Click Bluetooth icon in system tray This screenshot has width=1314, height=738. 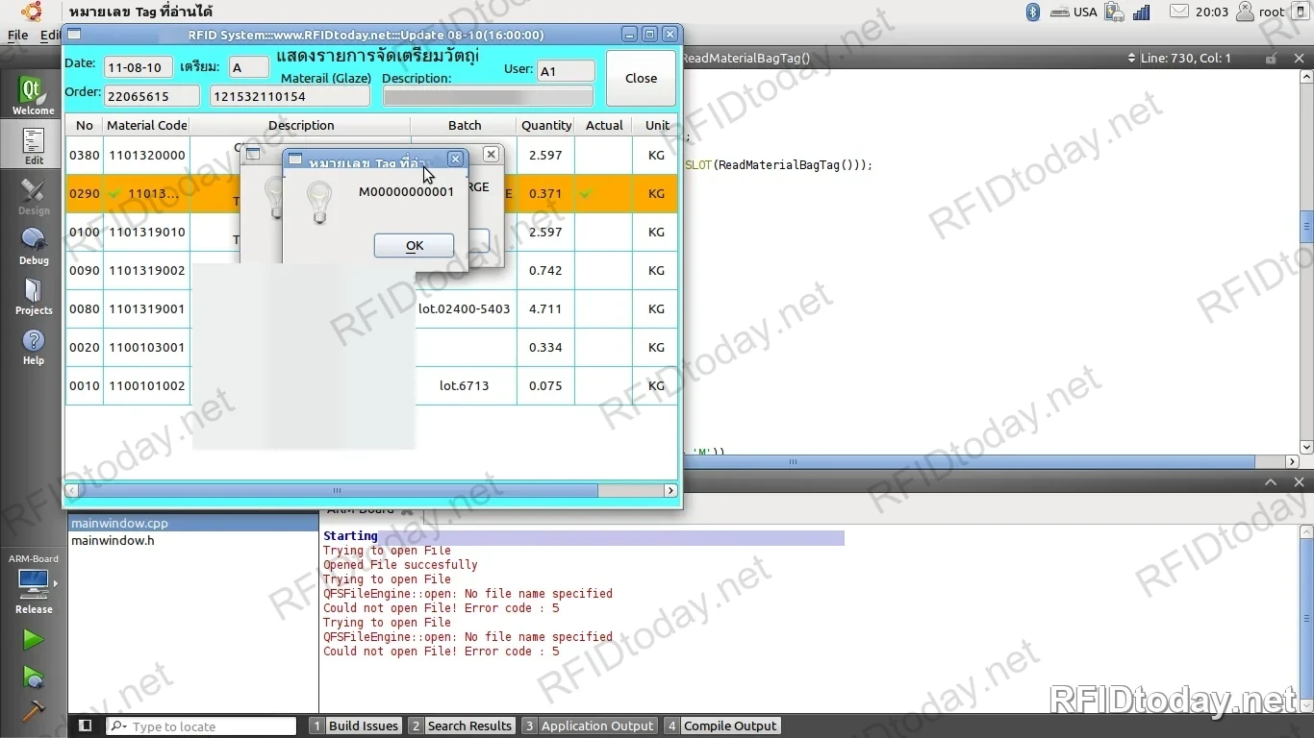(x=1033, y=12)
